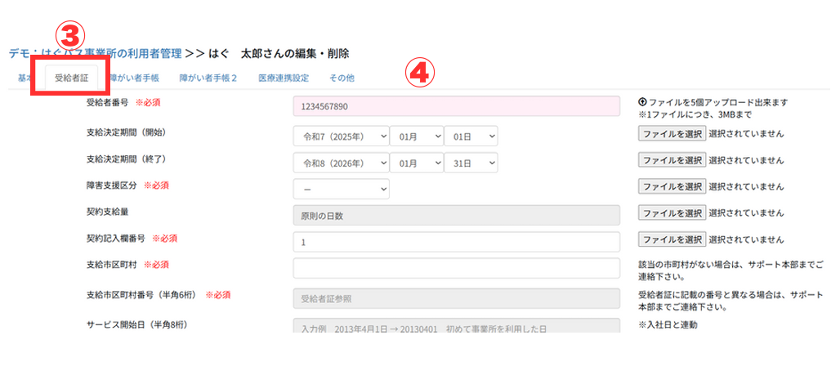Open the 医療連携設定 tab

[283, 78]
